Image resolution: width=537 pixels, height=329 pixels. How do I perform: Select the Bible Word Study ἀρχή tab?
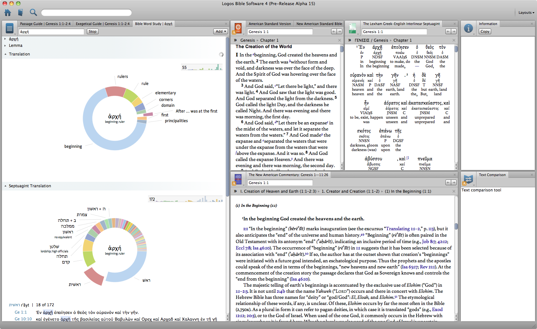point(154,24)
